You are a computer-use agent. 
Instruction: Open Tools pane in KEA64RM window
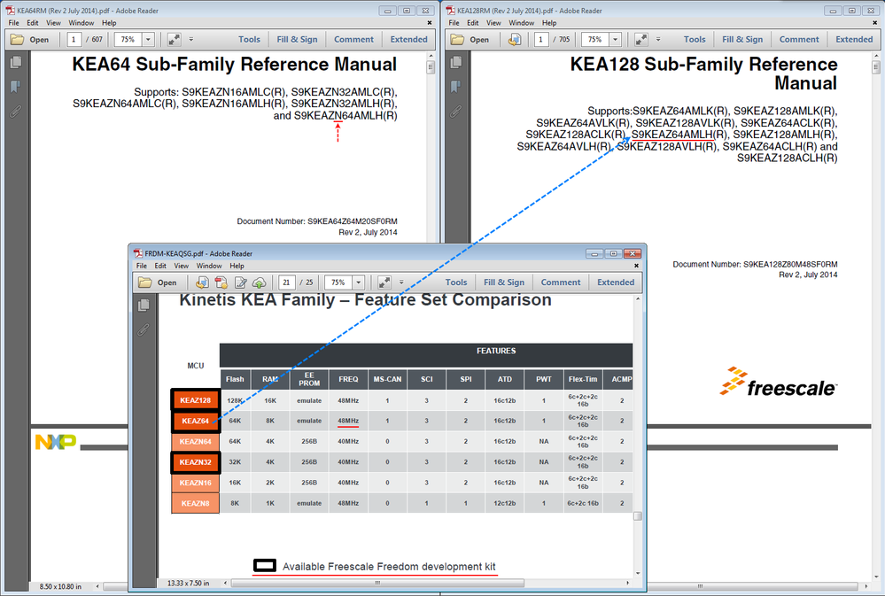(x=249, y=40)
